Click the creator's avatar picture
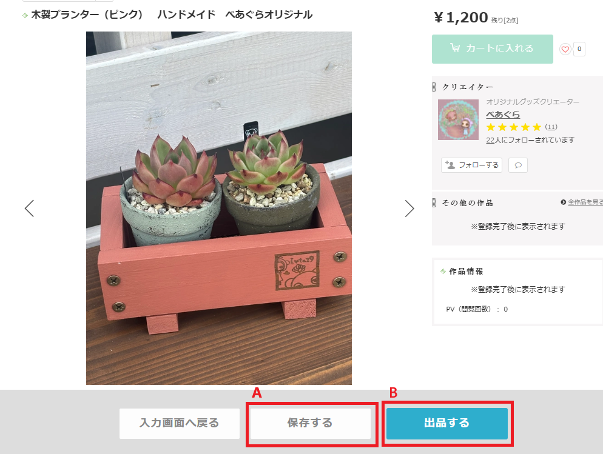 click(x=458, y=119)
